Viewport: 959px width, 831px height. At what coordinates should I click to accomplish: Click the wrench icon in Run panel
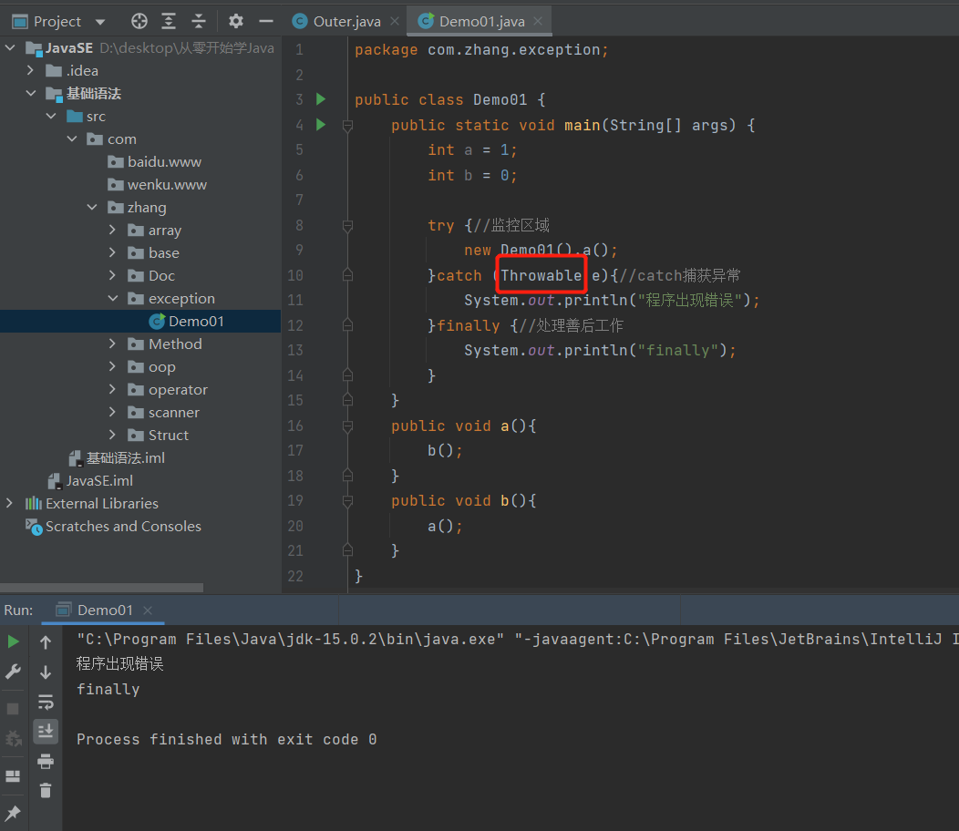[x=14, y=672]
